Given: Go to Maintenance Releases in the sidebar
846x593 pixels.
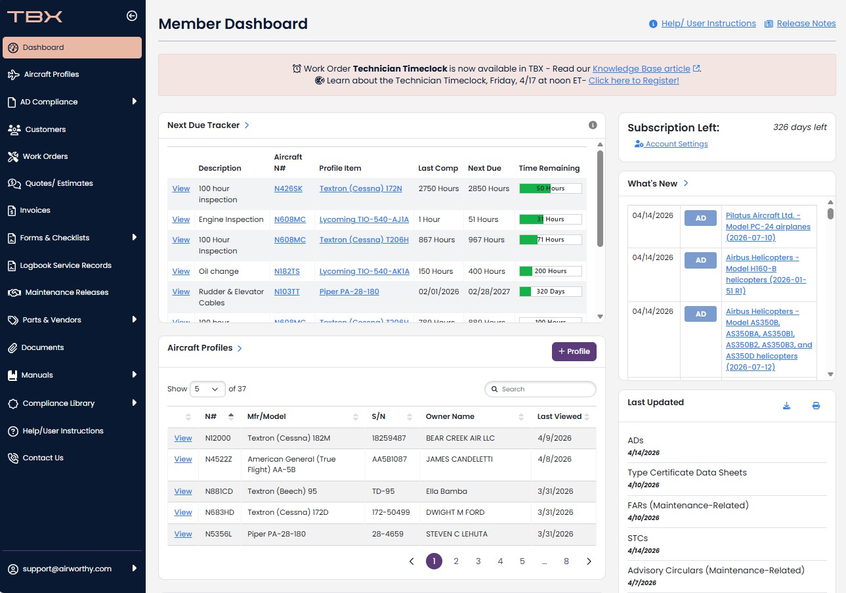Looking at the screenshot, I should tap(66, 292).
